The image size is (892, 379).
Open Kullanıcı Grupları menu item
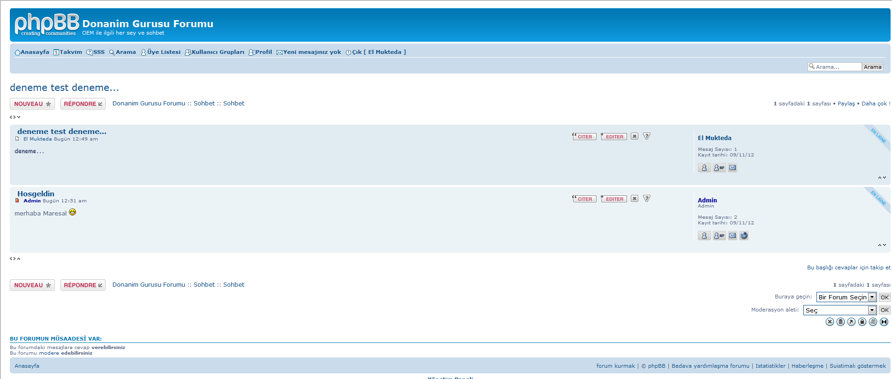click(x=214, y=52)
